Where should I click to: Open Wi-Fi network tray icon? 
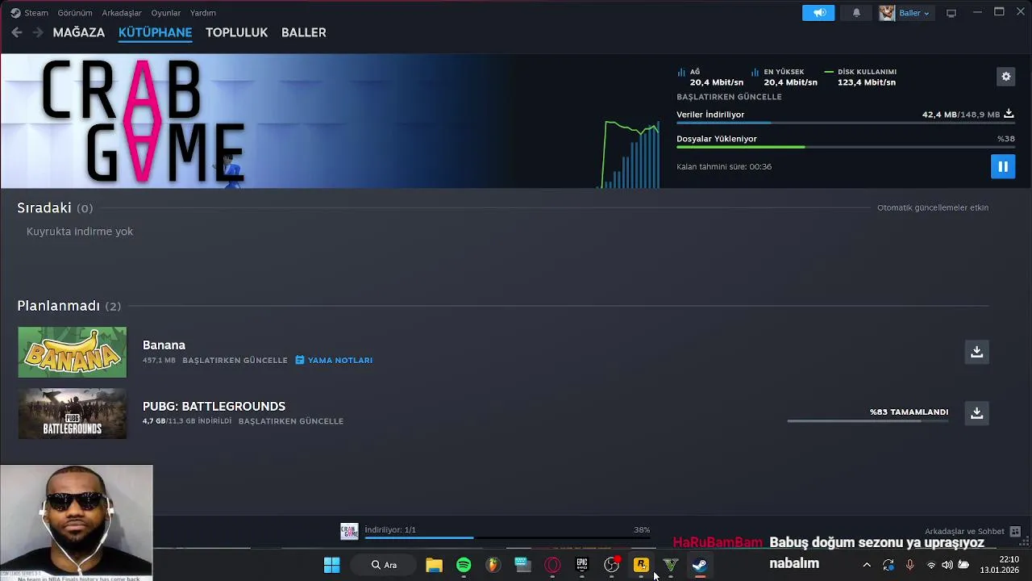pyautogui.click(x=931, y=565)
